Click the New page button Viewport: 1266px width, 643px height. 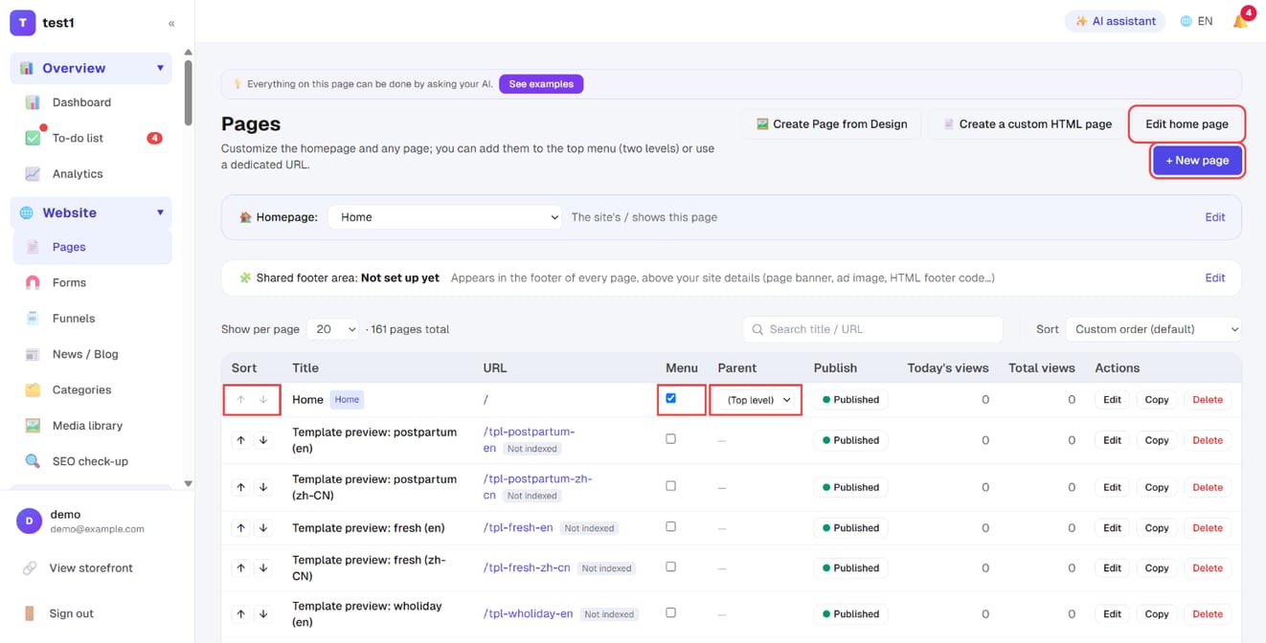point(1197,161)
